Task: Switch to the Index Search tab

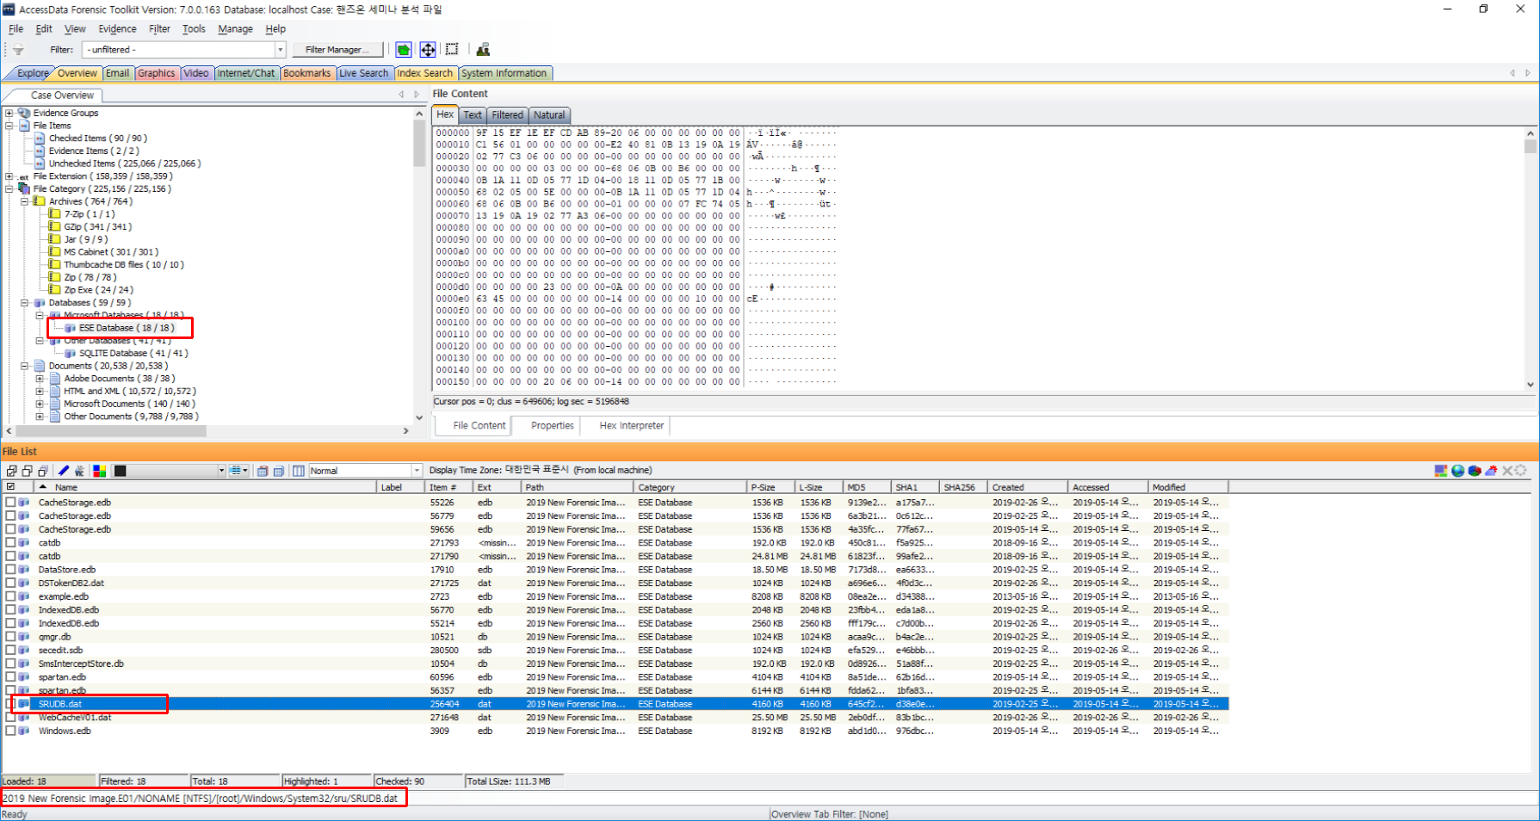Action: point(424,73)
